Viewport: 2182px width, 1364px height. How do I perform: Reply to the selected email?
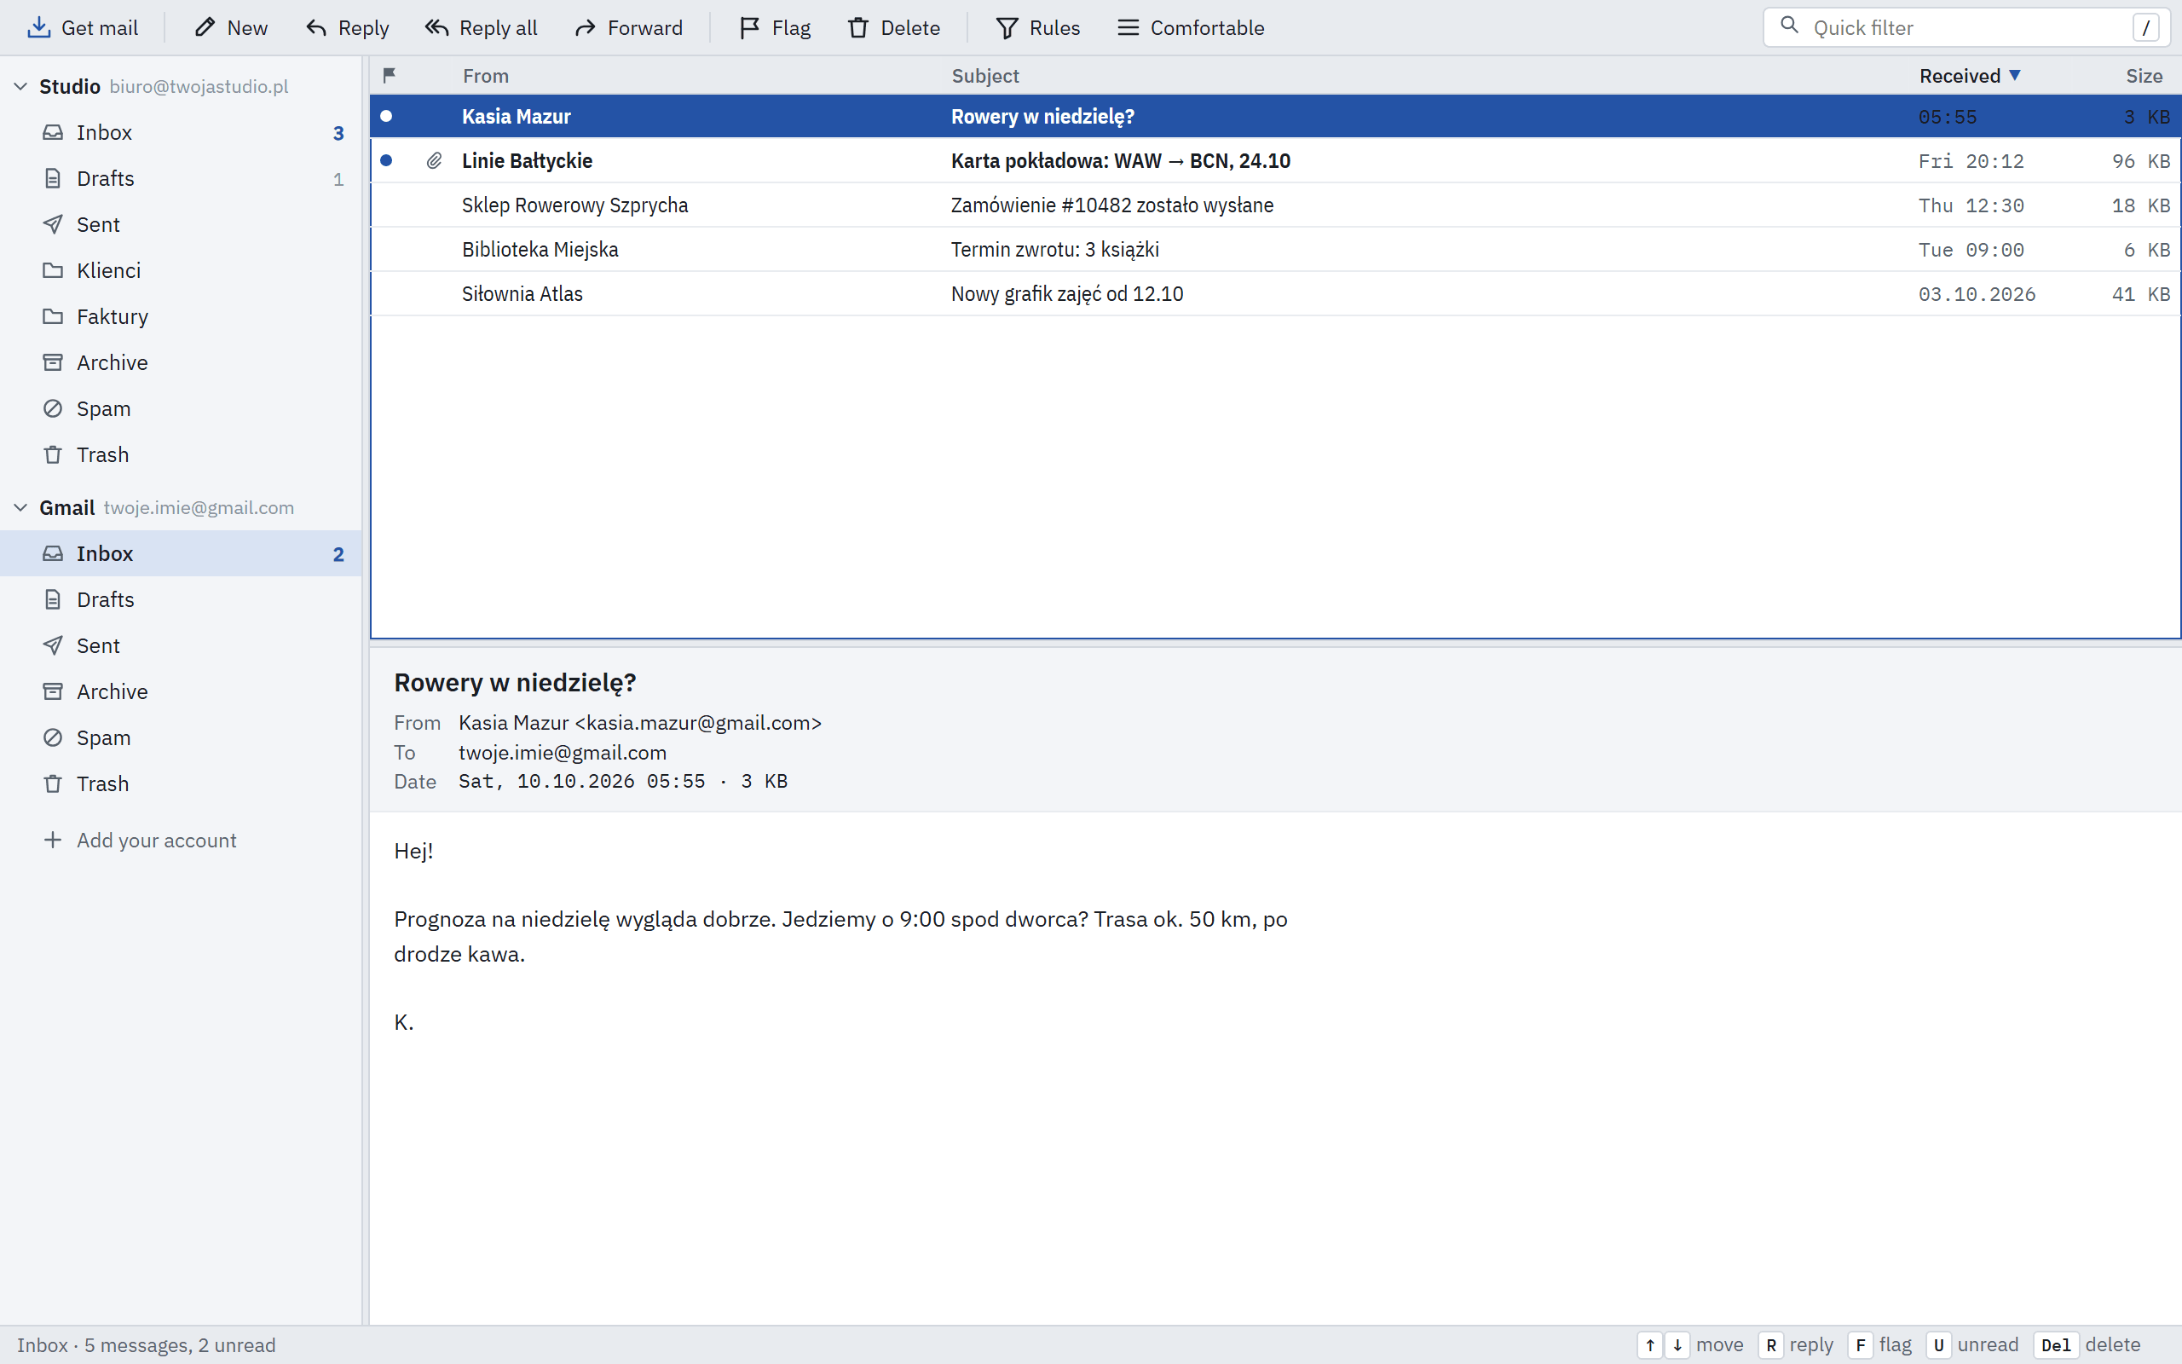tap(348, 28)
